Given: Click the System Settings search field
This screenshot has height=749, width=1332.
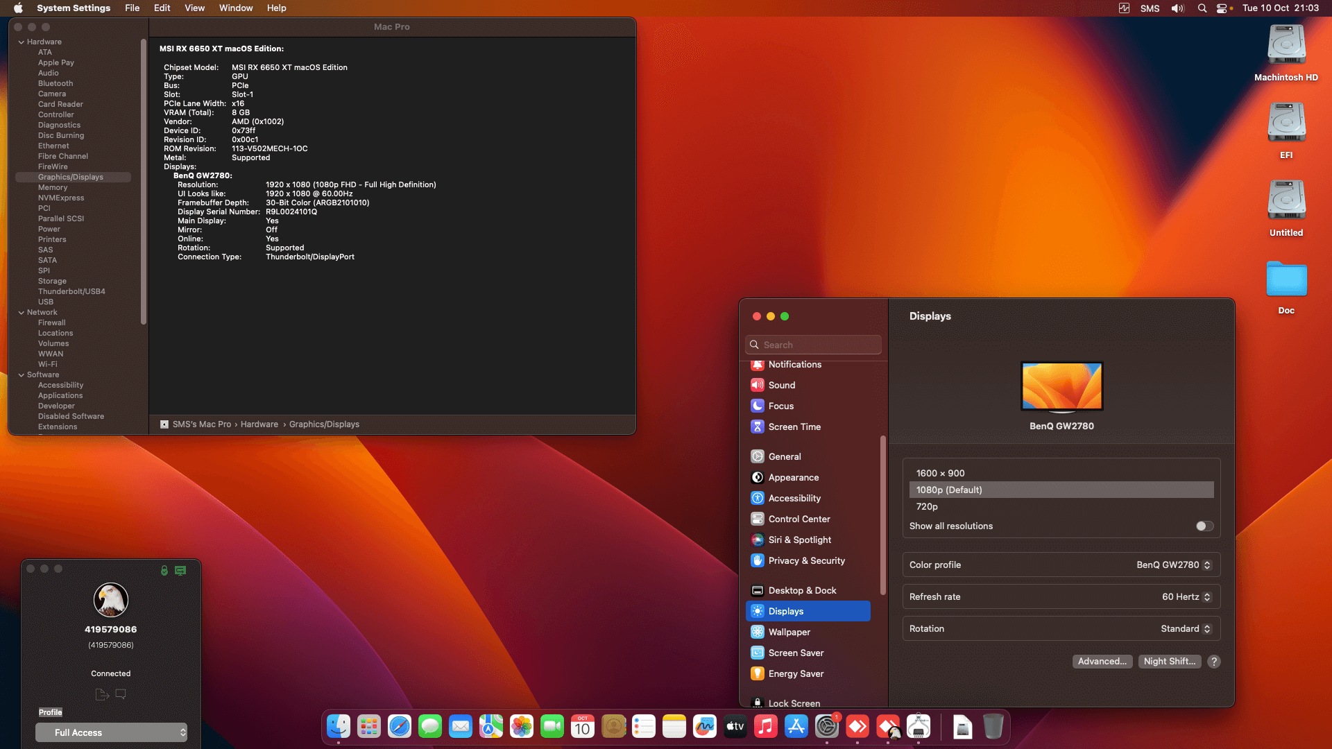Looking at the screenshot, I should click(812, 345).
